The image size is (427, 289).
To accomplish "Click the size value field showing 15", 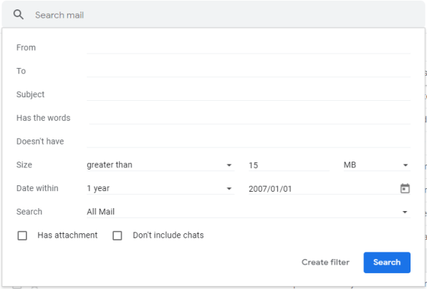I will 289,165.
